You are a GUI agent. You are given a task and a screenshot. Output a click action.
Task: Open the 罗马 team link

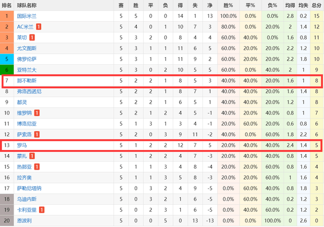click(22, 145)
